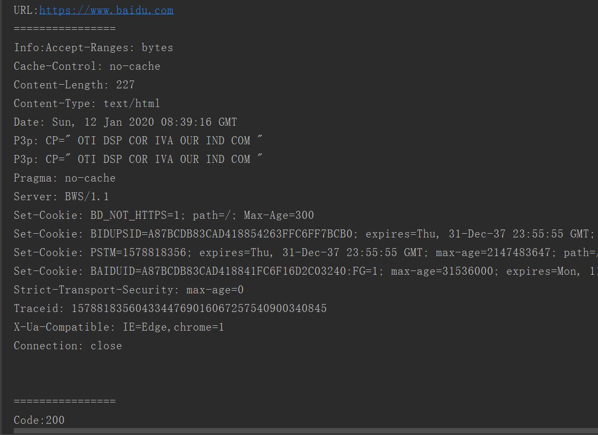Click the X-Ua-Compatible: IE=Edge,chrome=1 line
Image resolution: width=598 pixels, height=435 pixels.
(119, 327)
